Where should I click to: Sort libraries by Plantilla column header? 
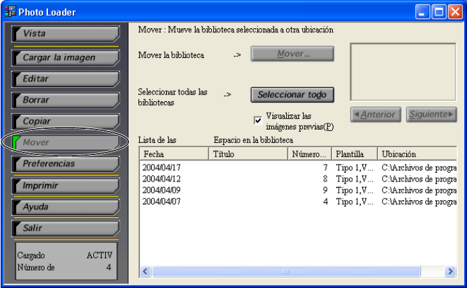(x=354, y=154)
